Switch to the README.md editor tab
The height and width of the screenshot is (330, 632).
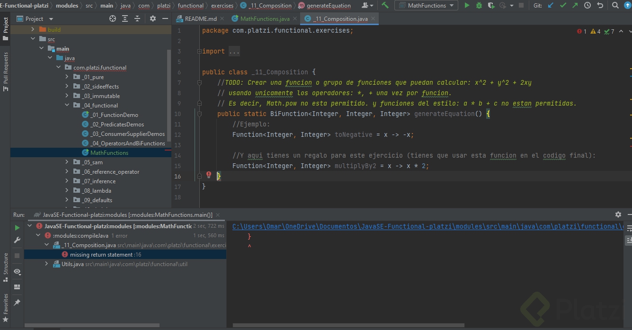click(x=200, y=19)
